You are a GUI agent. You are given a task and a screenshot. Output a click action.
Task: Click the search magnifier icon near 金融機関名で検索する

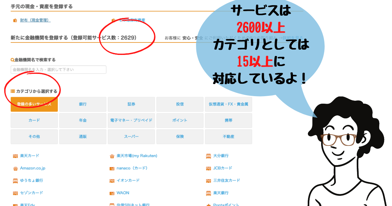11,59
